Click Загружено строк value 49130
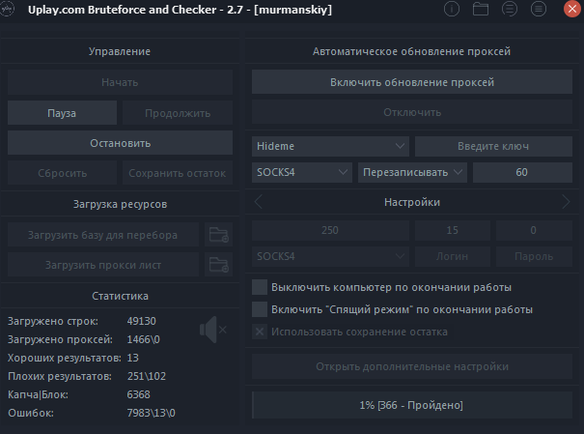Viewport: 584px width, 434px height. click(x=142, y=321)
